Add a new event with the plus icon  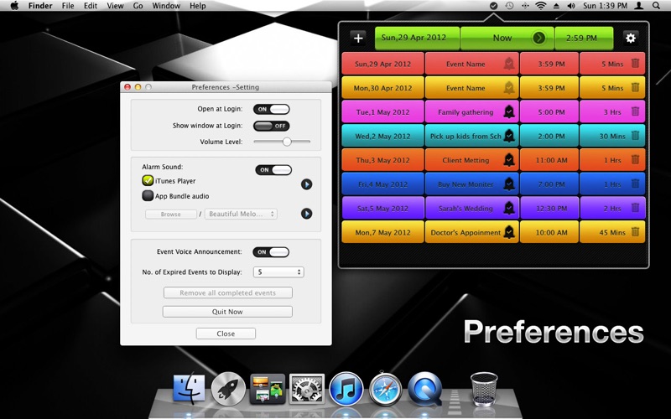358,38
